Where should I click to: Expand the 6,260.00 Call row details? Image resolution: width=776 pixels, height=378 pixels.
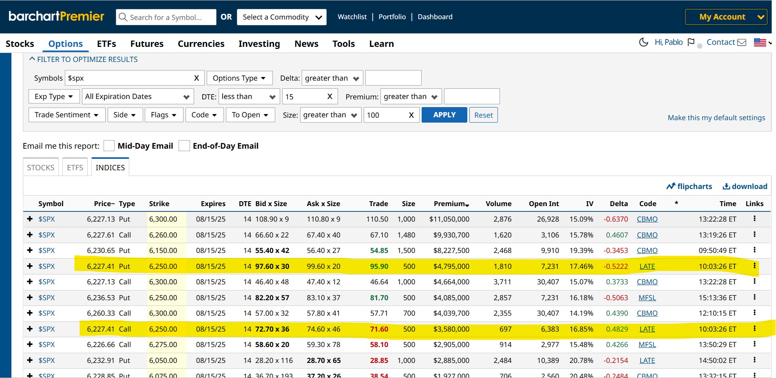[30, 235]
